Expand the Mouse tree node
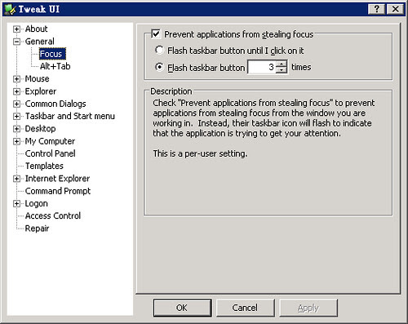This screenshot has height=324, width=408. (x=16, y=79)
